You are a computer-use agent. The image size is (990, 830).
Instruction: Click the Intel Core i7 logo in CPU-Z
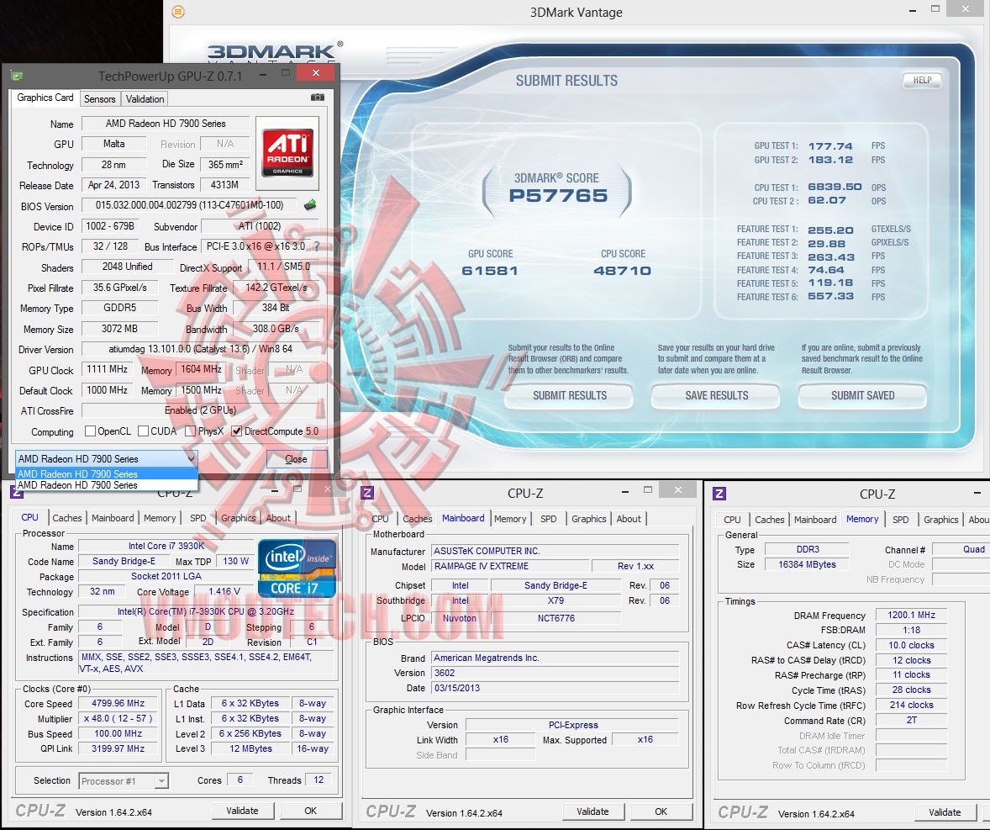297,568
